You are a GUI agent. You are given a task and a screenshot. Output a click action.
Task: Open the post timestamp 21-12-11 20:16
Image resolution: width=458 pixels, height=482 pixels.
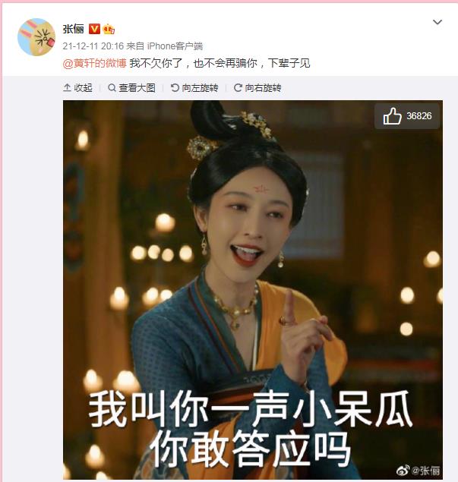93,46
